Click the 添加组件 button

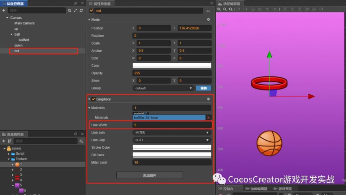(x=149, y=175)
